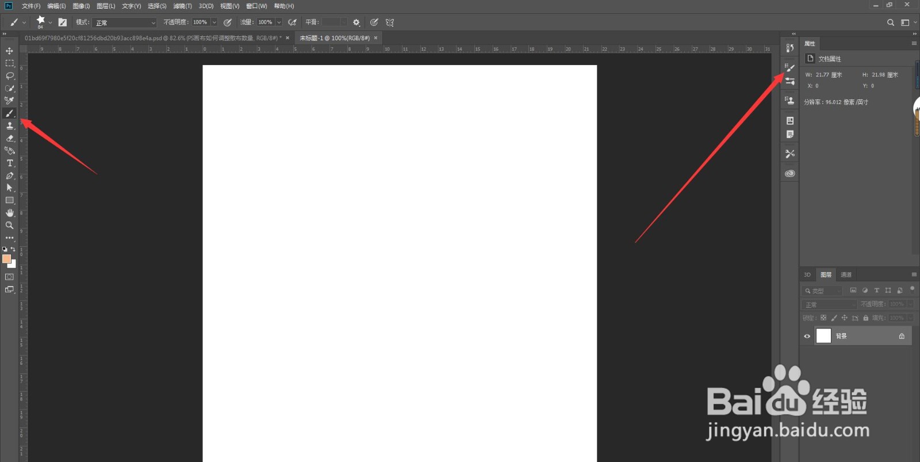Image resolution: width=920 pixels, height=462 pixels.
Task: Select the Zoom tool
Action: 10,226
